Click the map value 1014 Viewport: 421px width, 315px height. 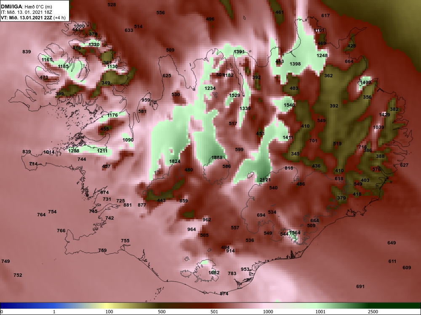coord(48,152)
